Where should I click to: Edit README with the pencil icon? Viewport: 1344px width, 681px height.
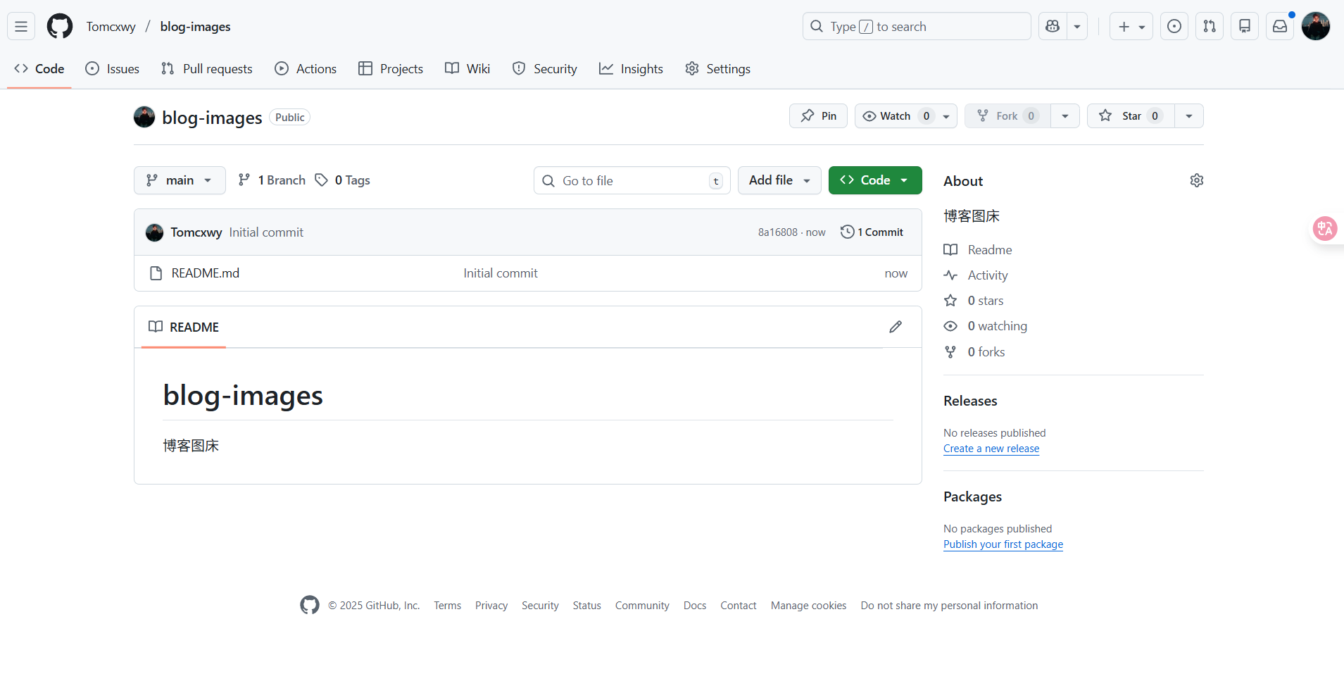point(896,327)
